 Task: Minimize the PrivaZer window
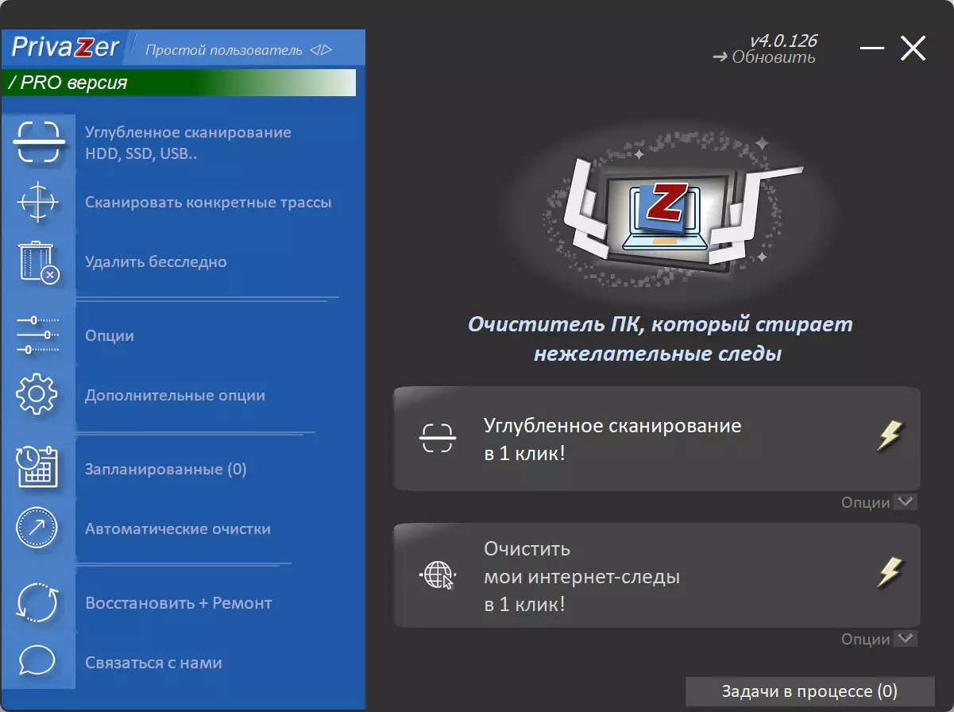click(872, 49)
